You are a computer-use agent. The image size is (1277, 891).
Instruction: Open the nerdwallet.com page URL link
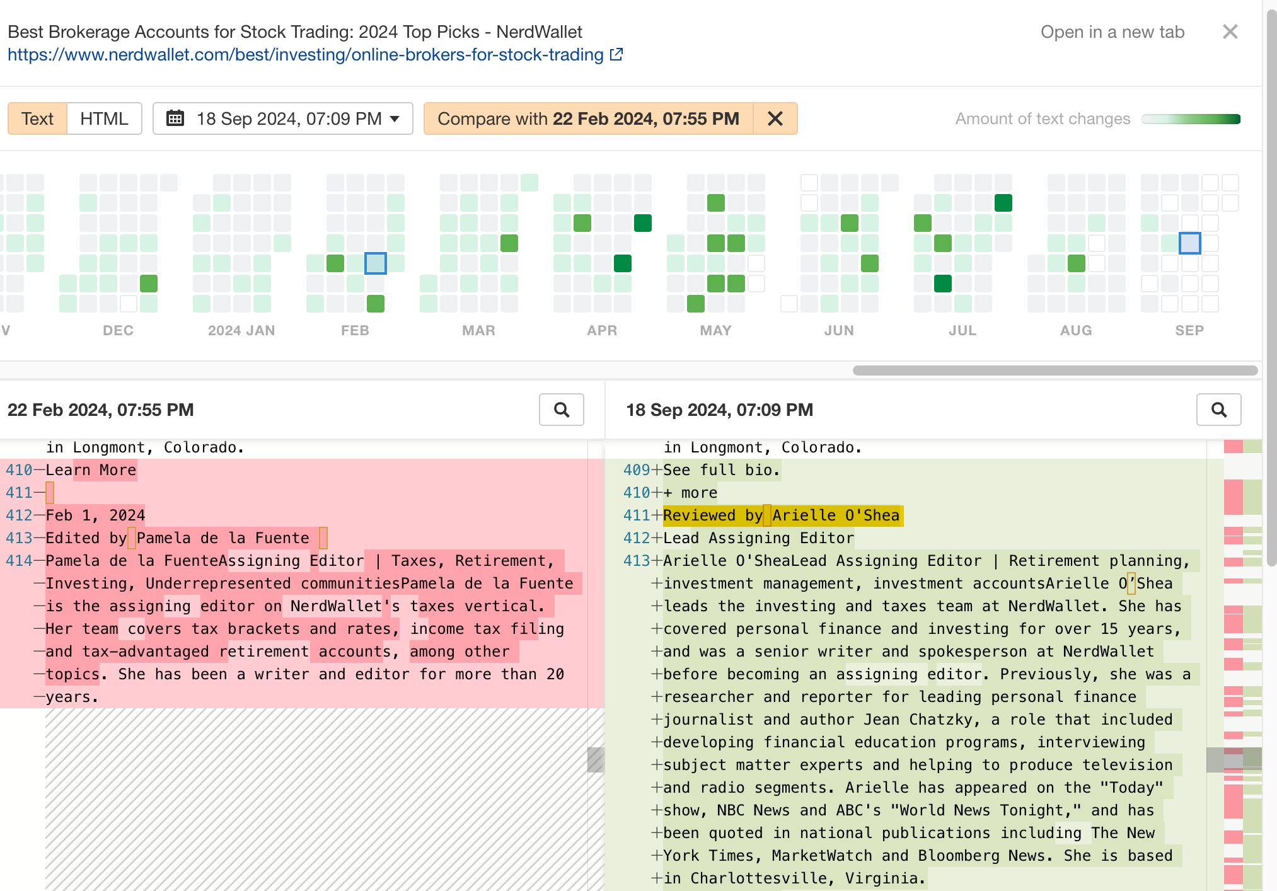pyautogui.click(x=306, y=55)
